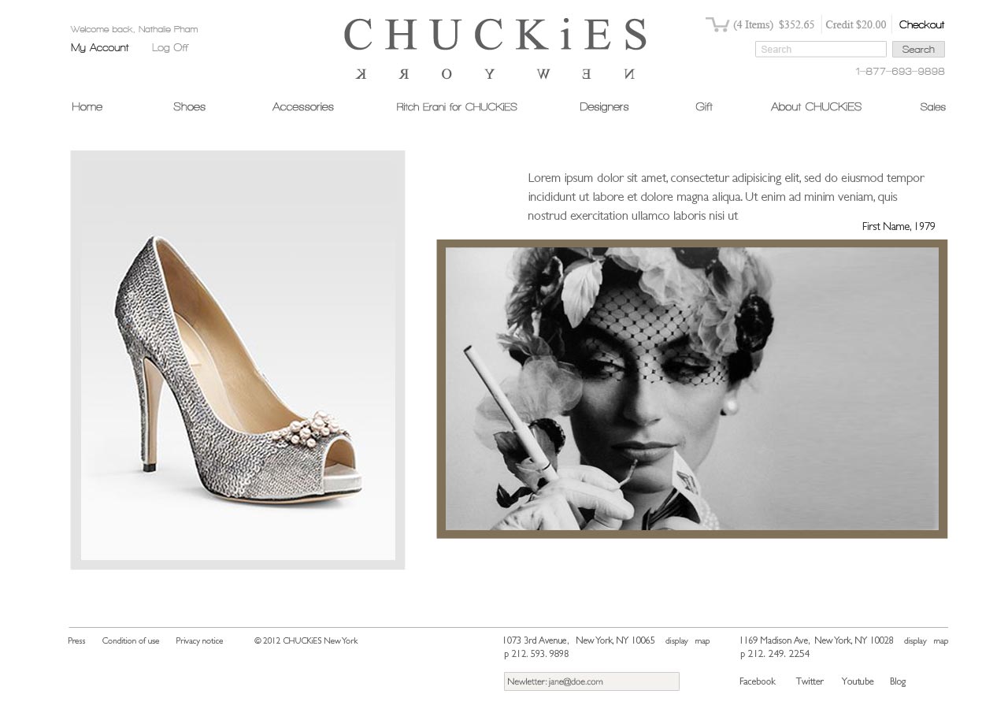Go to Ritch Erani for CHUCKiES
Viewport: 1008px width, 709px height.
pos(457,106)
